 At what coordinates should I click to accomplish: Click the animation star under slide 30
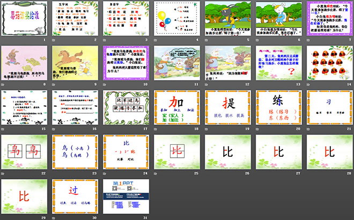[x=54, y=218]
